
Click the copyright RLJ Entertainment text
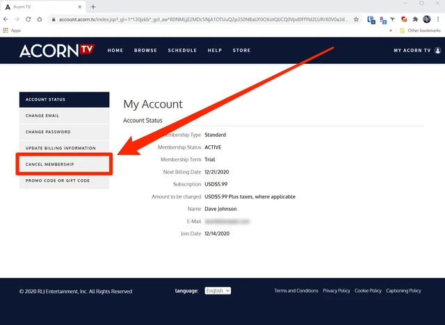click(x=76, y=292)
